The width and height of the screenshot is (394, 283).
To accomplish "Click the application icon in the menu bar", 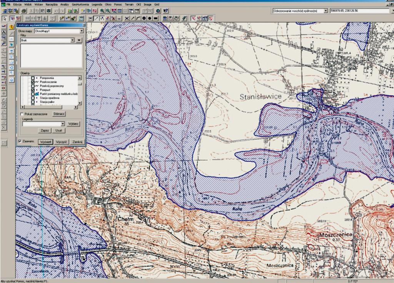I will point(3,5).
